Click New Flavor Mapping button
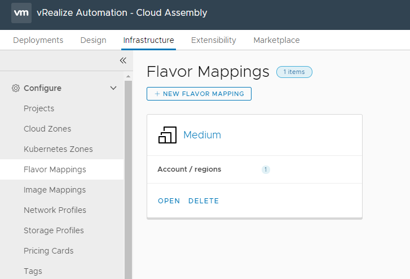This screenshot has width=410, height=279. (x=199, y=94)
